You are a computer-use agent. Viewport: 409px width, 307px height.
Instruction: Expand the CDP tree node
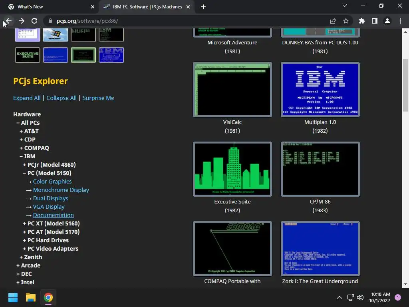point(28,140)
